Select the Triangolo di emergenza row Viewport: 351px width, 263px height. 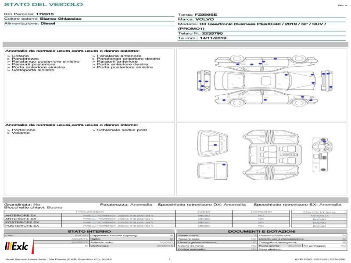point(302,242)
